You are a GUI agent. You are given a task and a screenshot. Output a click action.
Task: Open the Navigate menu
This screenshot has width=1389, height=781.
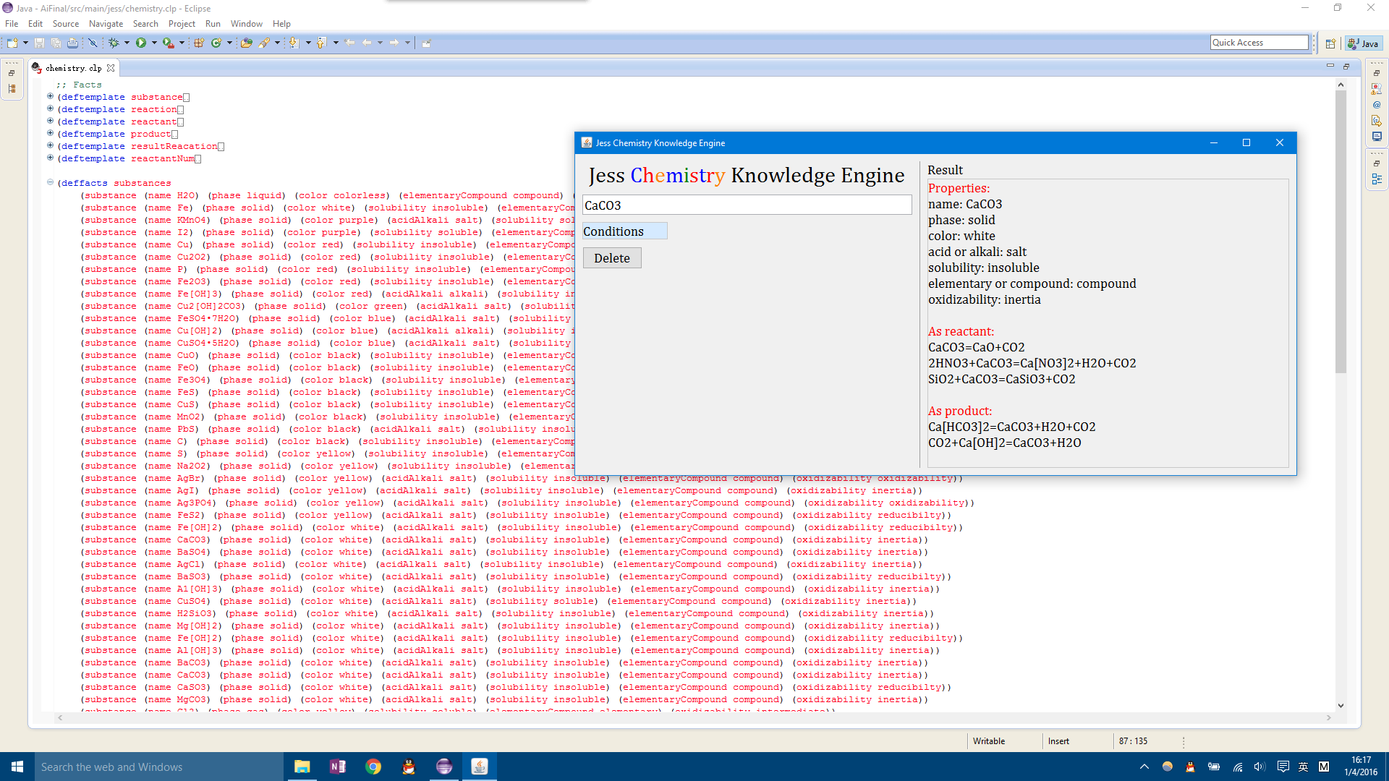tap(106, 24)
